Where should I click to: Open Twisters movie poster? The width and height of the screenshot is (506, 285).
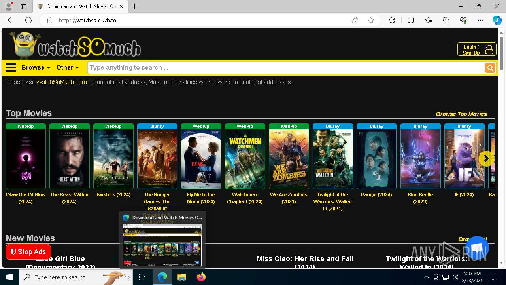pyautogui.click(x=113, y=159)
